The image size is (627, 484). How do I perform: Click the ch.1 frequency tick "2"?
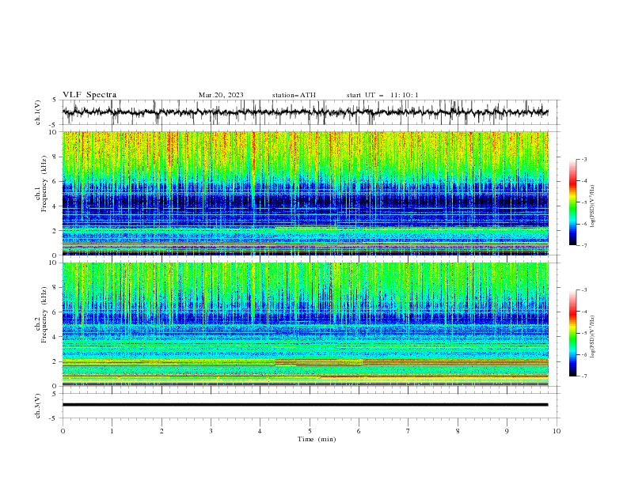55,231
